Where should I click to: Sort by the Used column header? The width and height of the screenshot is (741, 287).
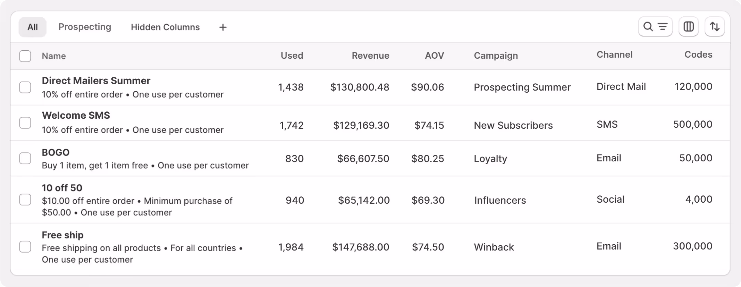click(292, 56)
